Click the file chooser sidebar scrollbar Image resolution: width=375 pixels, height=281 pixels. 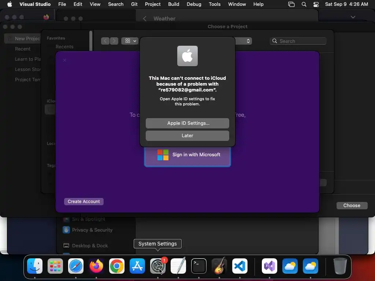point(91,41)
